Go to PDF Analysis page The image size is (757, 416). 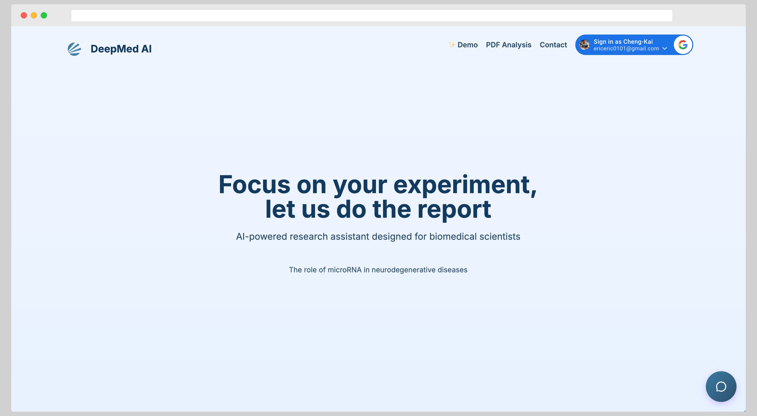[x=509, y=45]
